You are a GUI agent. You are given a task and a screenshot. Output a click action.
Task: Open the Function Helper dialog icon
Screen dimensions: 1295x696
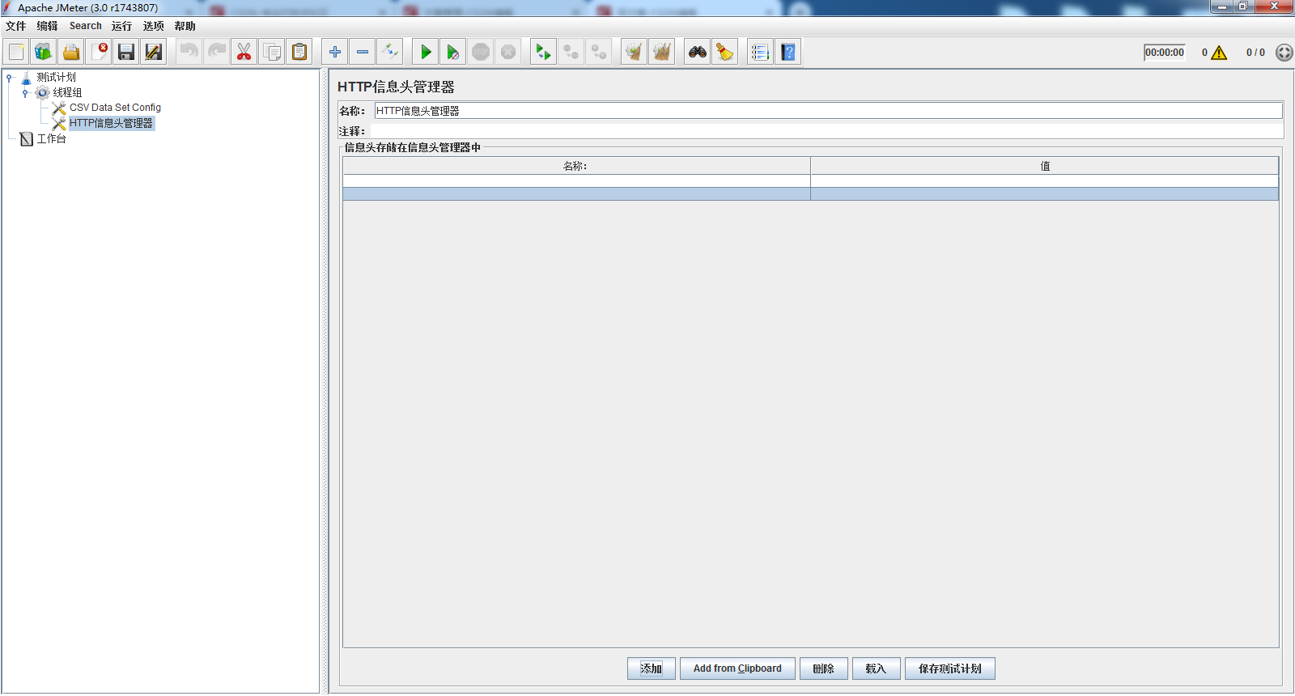[760, 52]
